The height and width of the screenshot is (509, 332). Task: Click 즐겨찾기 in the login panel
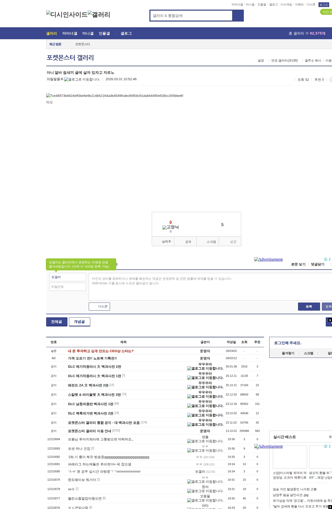tap(288, 353)
